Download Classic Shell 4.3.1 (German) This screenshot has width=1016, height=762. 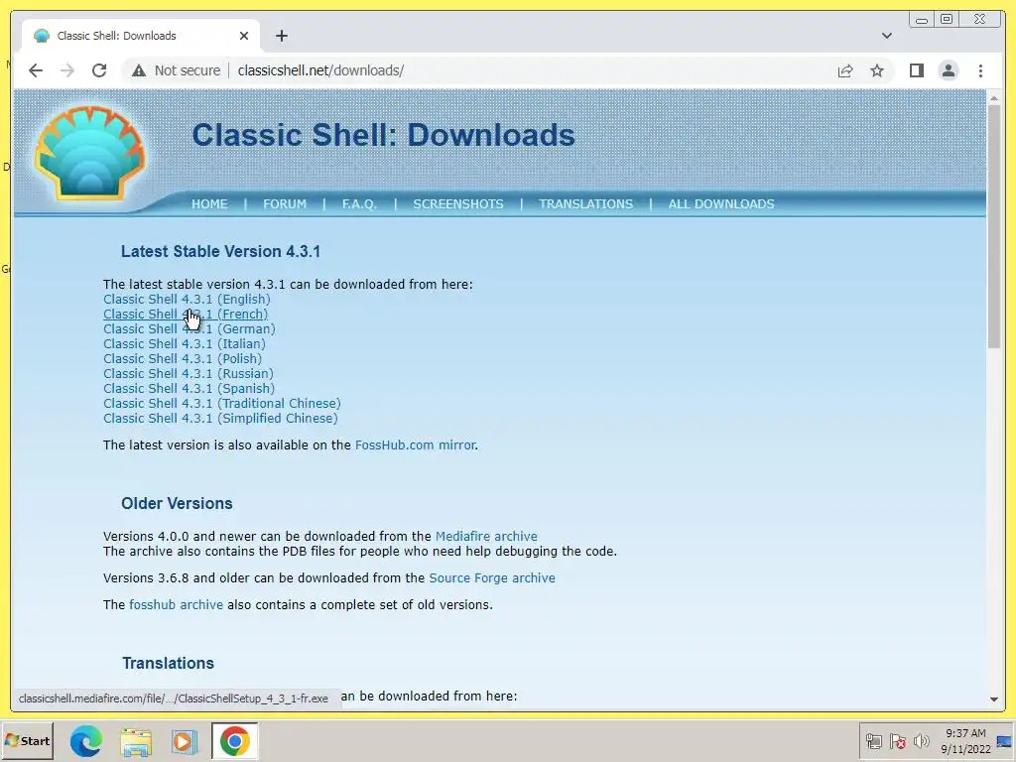click(x=190, y=329)
